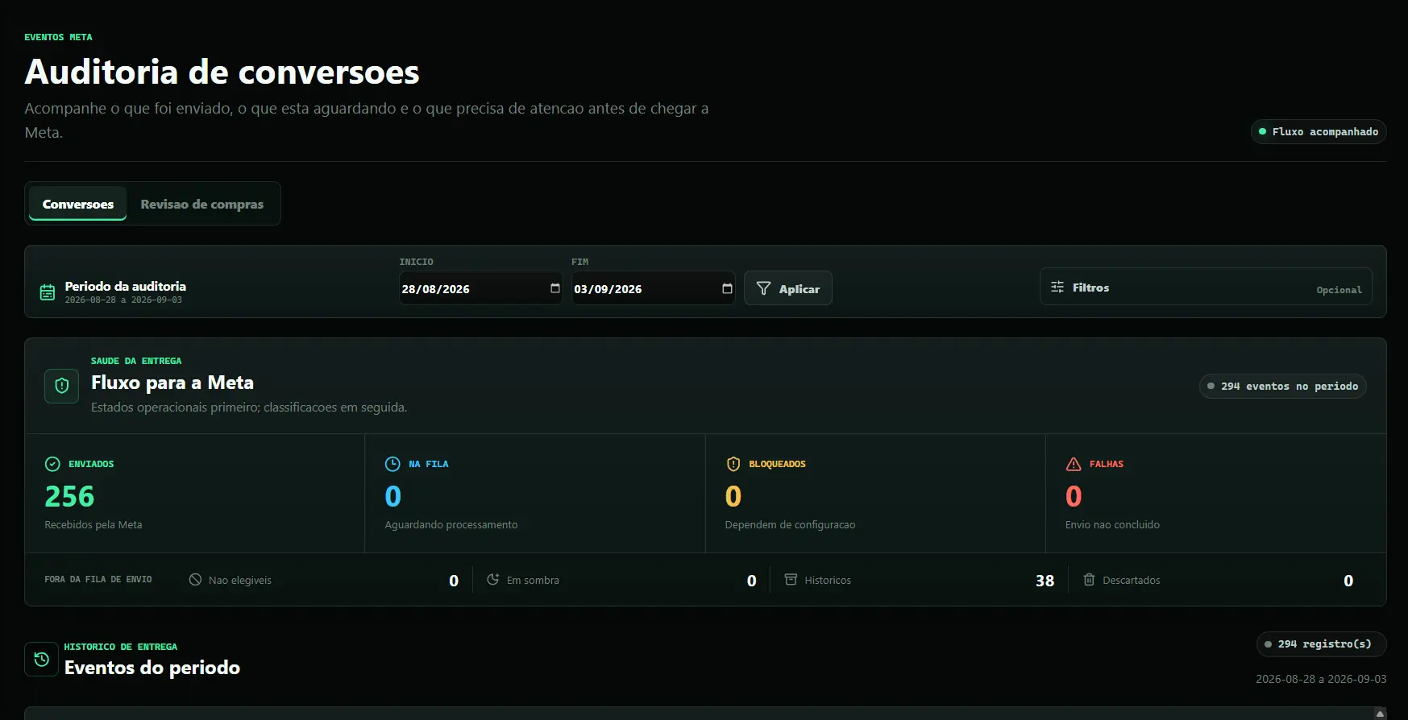Image resolution: width=1408 pixels, height=720 pixels.
Task: Click the Em sombra label
Action: tap(533, 580)
